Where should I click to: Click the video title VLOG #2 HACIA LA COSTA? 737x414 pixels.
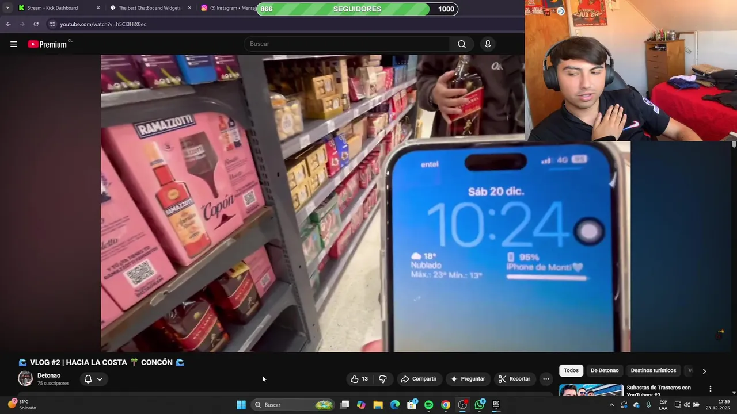pyautogui.click(x=101, y=362)
